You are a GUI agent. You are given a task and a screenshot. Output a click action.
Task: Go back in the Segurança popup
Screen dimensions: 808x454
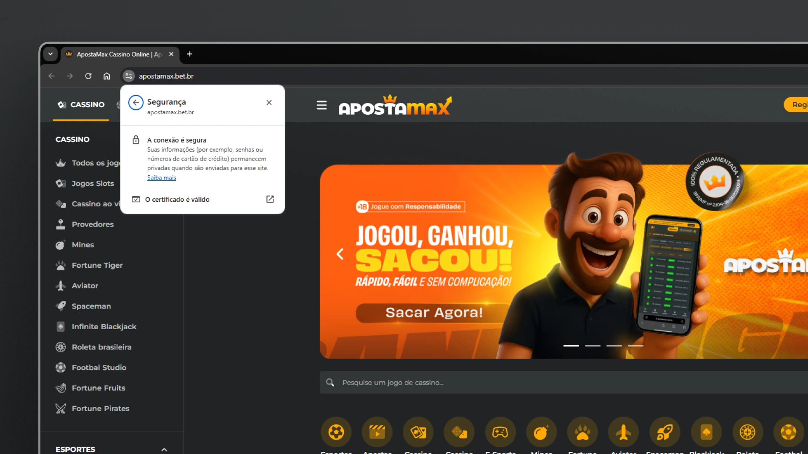[136, 103]
